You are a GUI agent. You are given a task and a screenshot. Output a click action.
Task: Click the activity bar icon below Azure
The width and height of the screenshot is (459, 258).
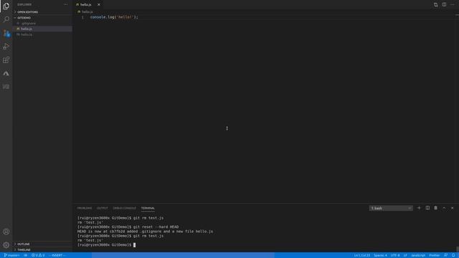6,87
